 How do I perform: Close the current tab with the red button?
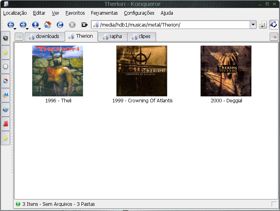coord(274,37)
